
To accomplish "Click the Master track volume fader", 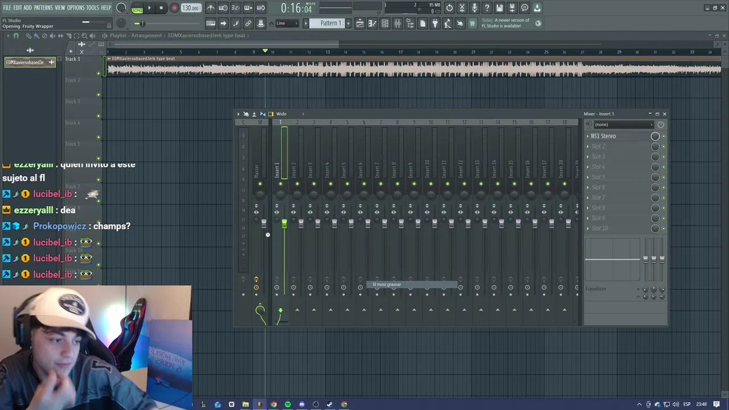I will [x=264, y=223].
